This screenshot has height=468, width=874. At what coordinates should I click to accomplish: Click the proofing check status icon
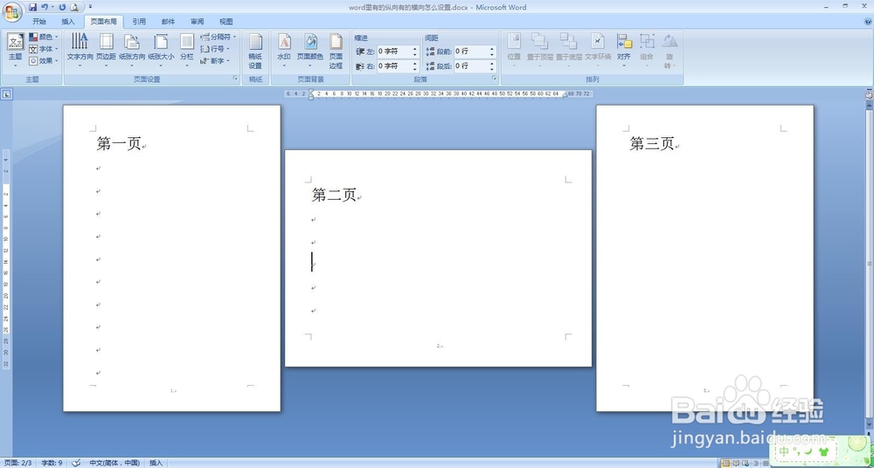pyautogui.click(x=76, y=463)
